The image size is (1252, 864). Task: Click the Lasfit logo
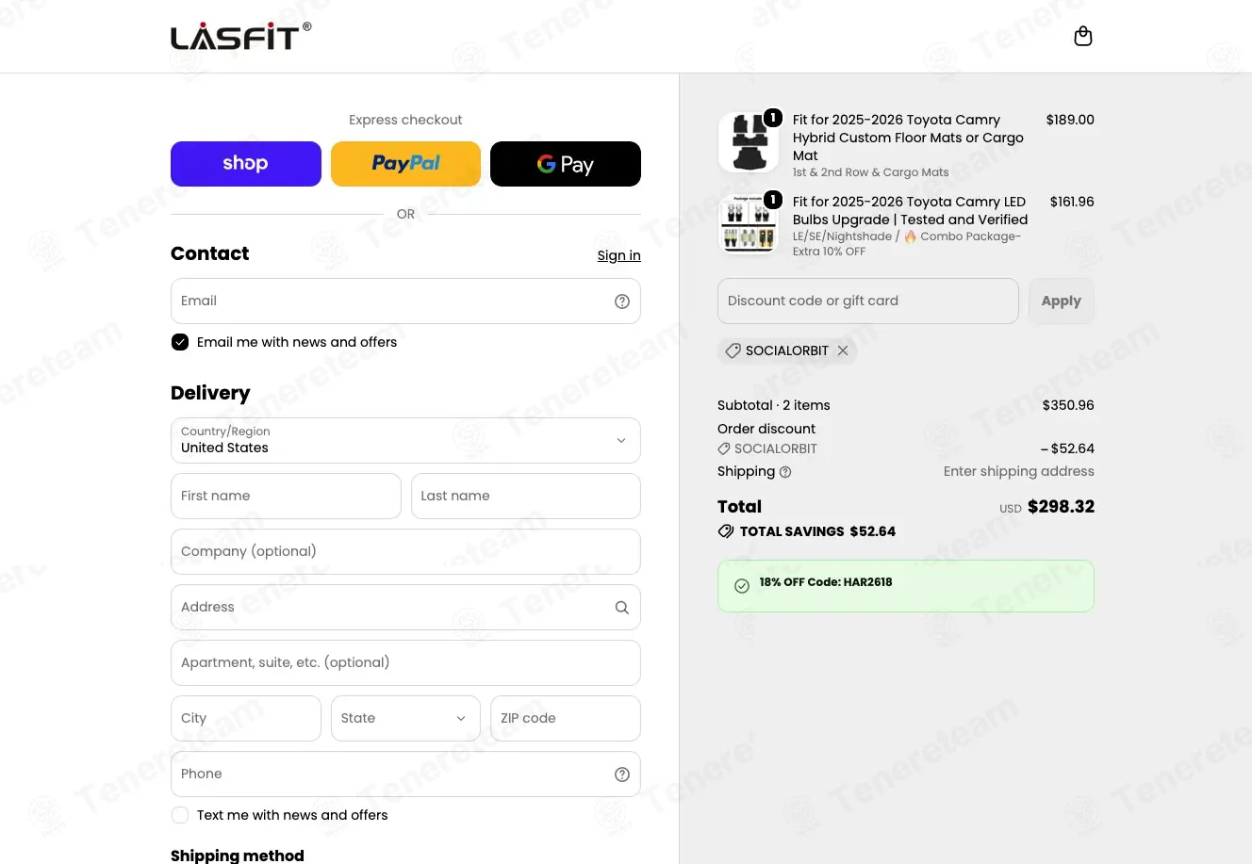(x=240, y=36)
